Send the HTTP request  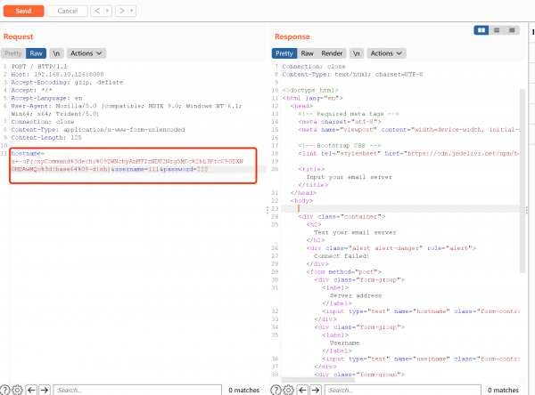pos(21,11)
